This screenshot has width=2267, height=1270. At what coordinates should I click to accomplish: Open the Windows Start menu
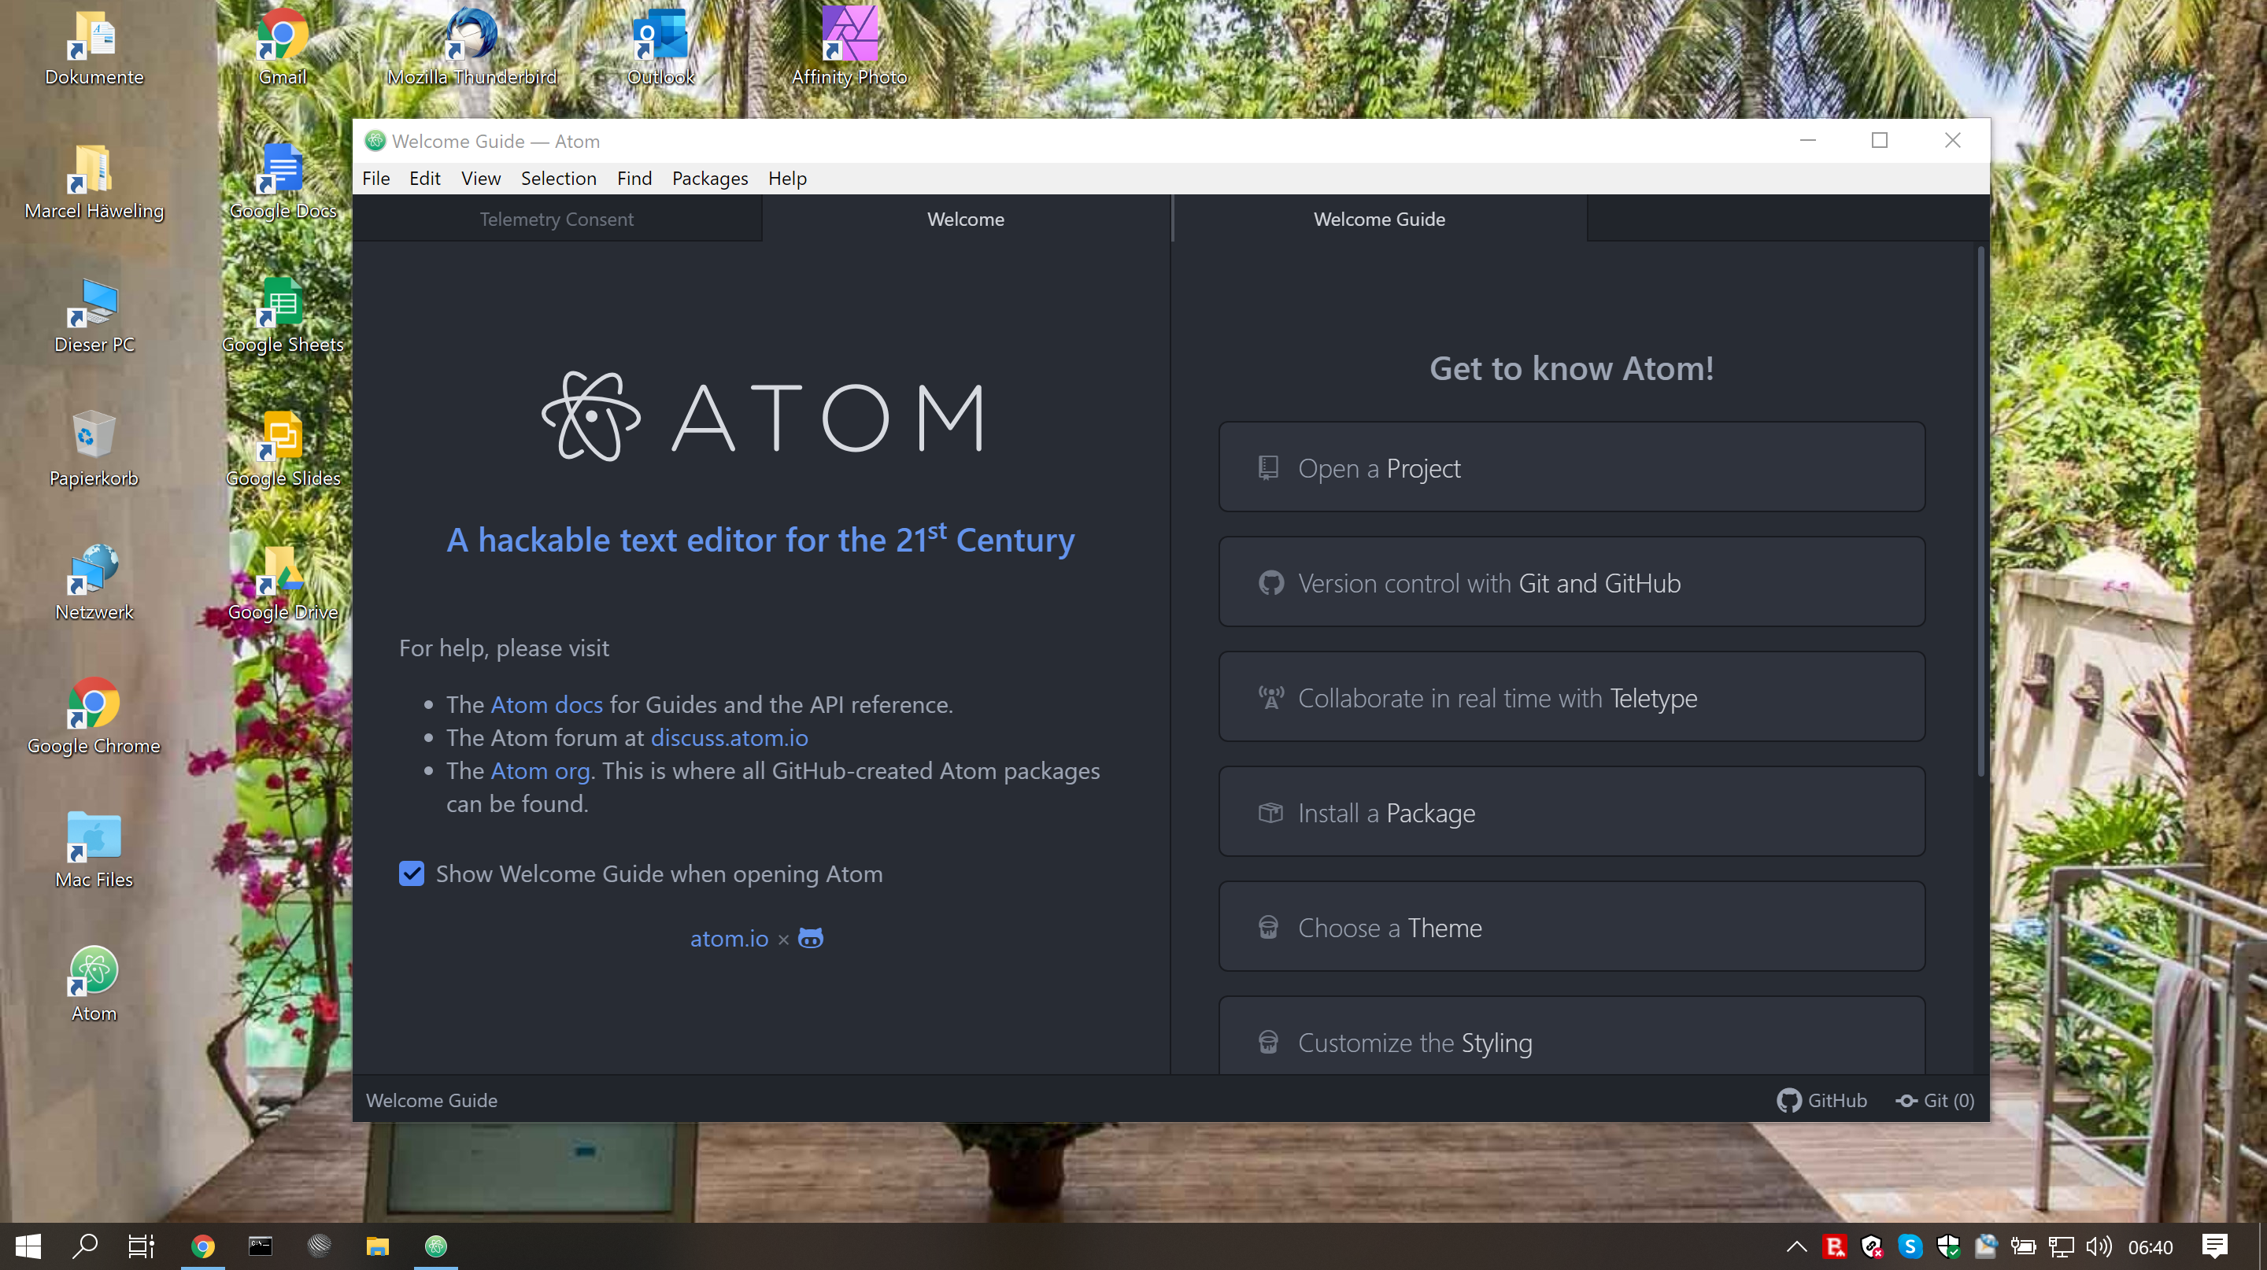click(x=28, y=1246)
